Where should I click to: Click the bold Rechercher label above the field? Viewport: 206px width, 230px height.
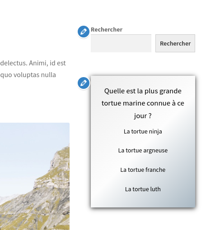pos(107,30)
